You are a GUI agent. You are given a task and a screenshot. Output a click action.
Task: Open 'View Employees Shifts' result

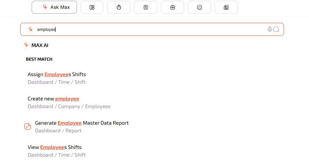pos(55,147)
